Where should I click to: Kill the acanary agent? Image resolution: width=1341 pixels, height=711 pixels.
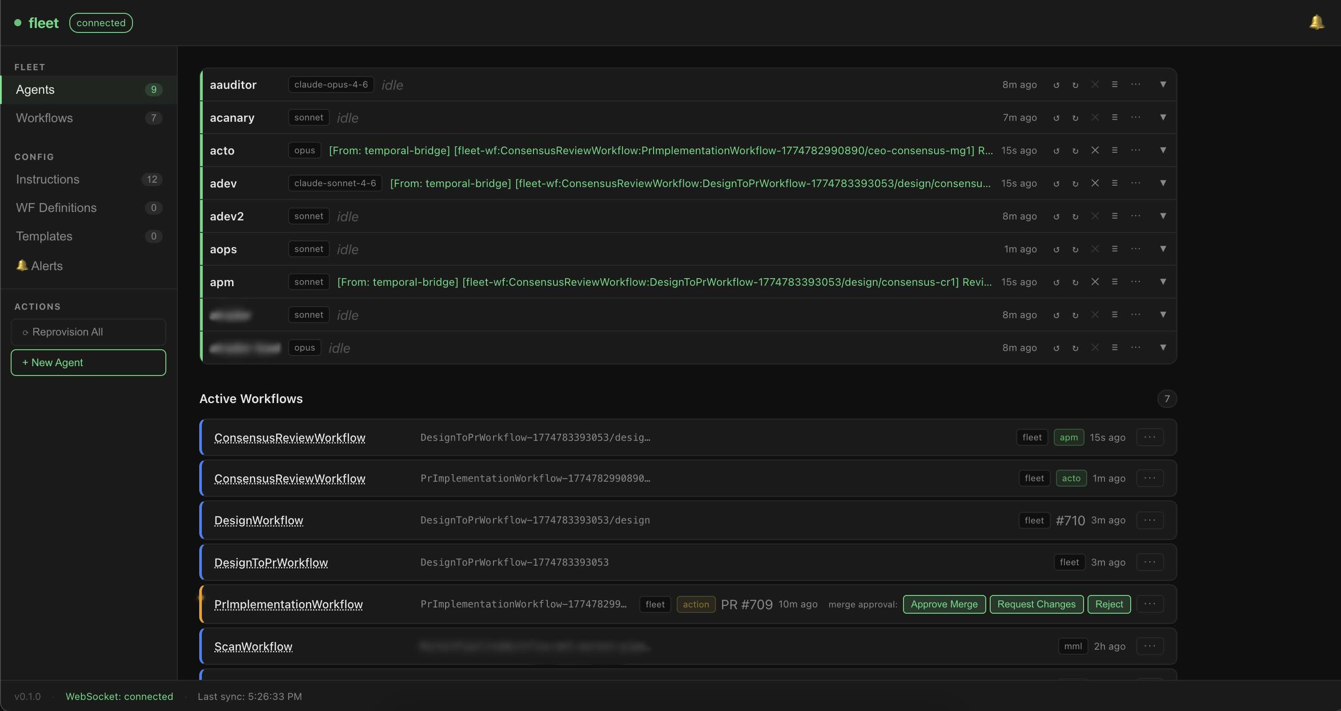[x=1095, y=117]
